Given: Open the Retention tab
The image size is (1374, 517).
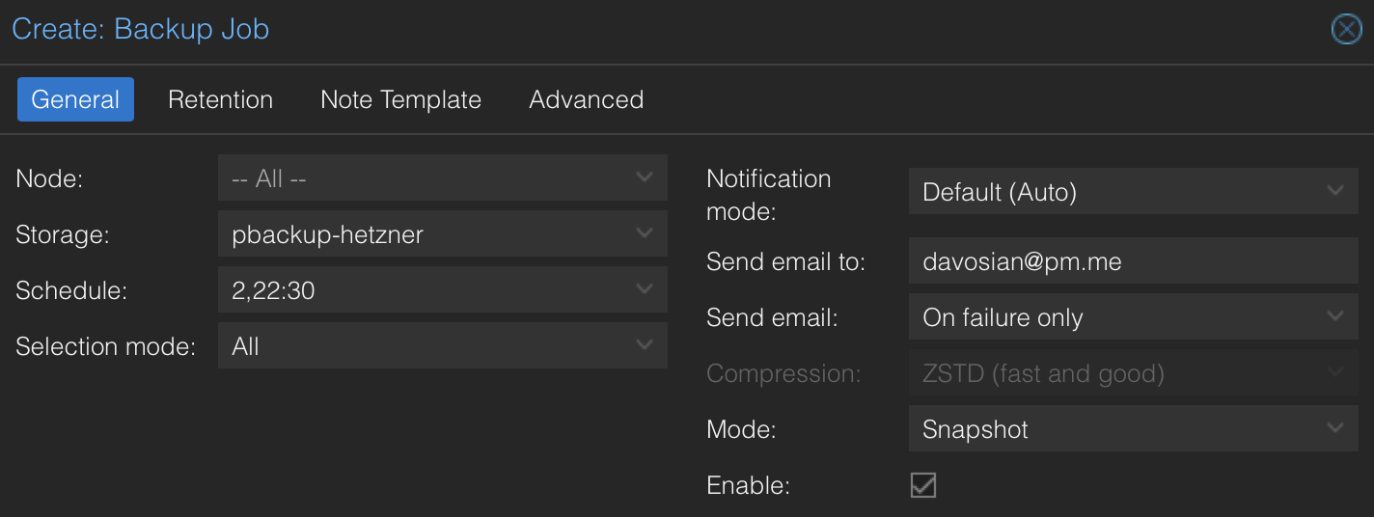Looking at the screenshot, I should [220, 99].
